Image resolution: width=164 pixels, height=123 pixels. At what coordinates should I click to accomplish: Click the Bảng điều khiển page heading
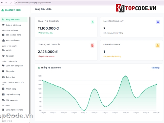point(43,9)
